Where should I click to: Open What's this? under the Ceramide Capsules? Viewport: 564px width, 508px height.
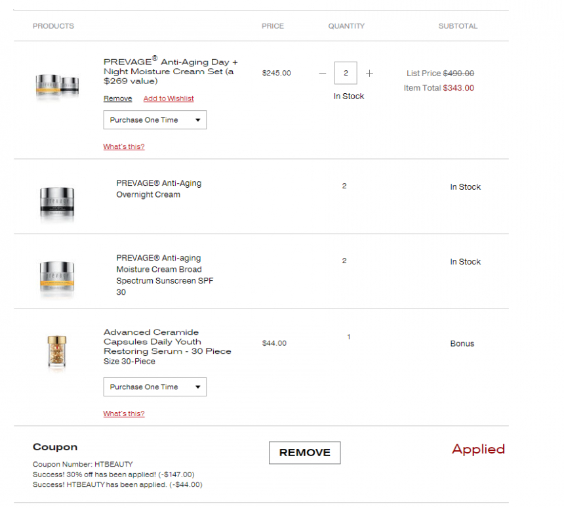click(124, 413)
